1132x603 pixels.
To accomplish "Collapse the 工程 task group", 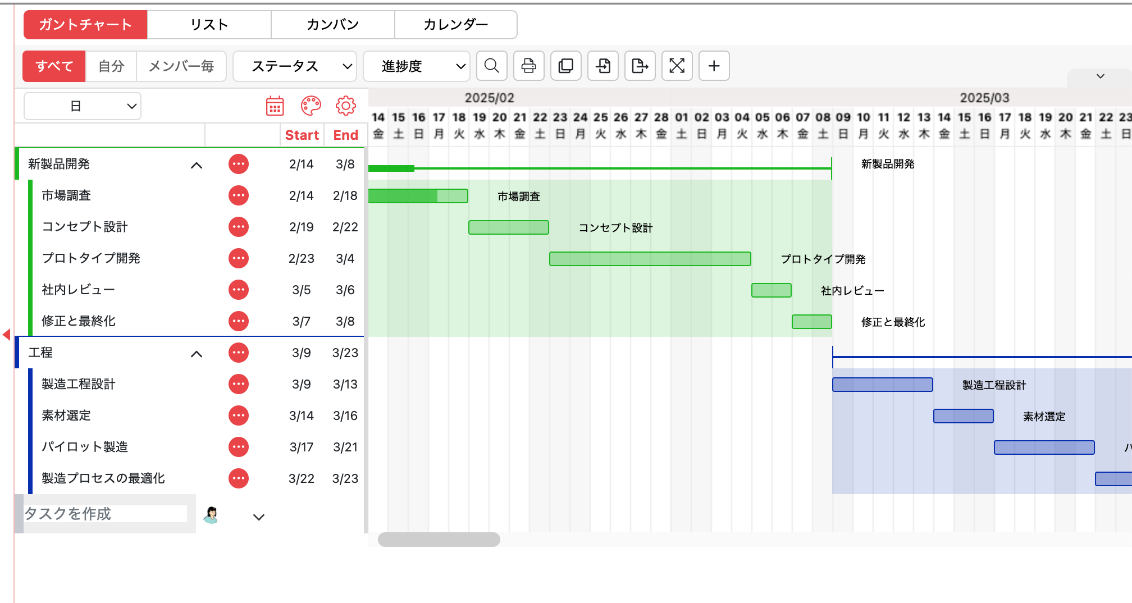I will pyautogui.click(x=197, y=353).
